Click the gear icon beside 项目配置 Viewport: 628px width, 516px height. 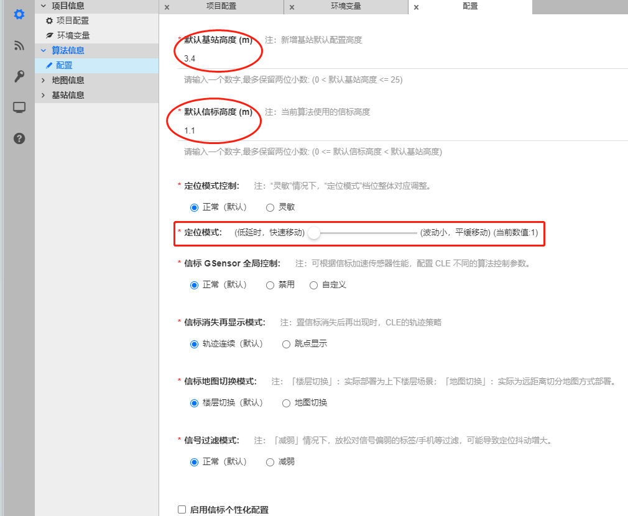point(50,21)
